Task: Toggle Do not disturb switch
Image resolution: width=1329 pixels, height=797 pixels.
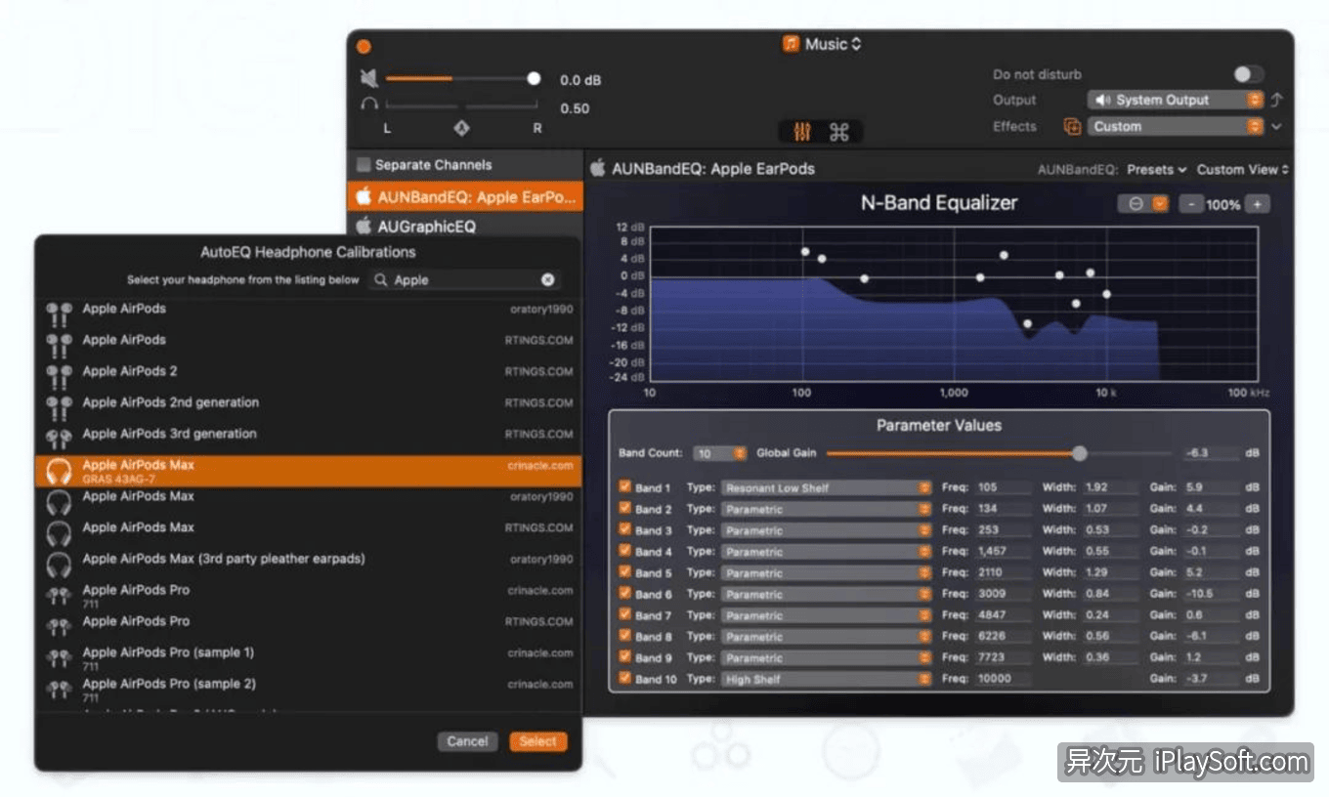Action: [x=1248, y=74]
